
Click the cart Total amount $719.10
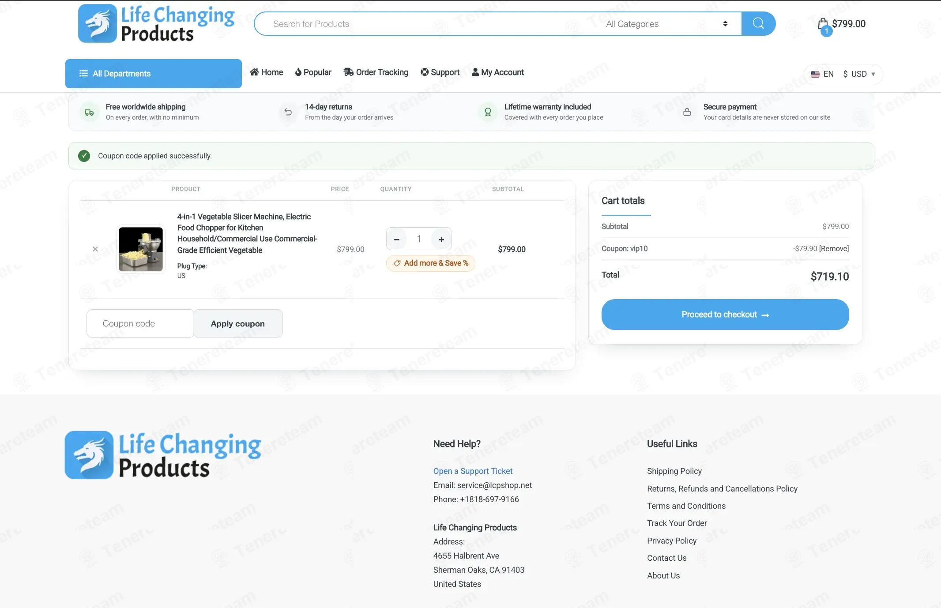coord(830,277)
